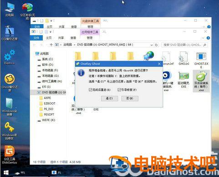Open 文件 menu in front Explorer window
This screenshot has height=177, width=219.
coord(36,38)
